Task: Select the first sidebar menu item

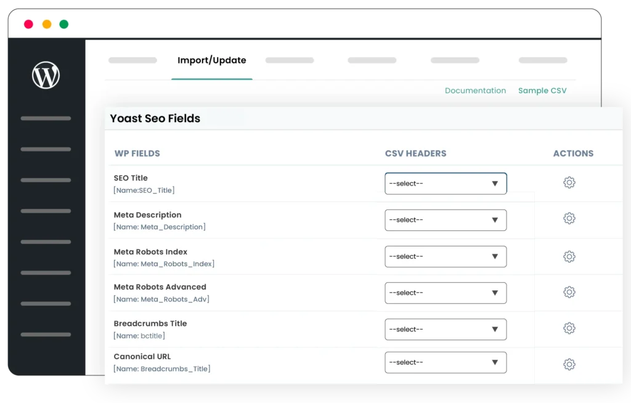Action: click(45, 118)
